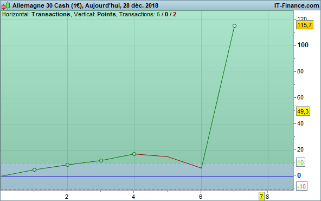Select the data point at transaction 1

click(x=34, y=169)
